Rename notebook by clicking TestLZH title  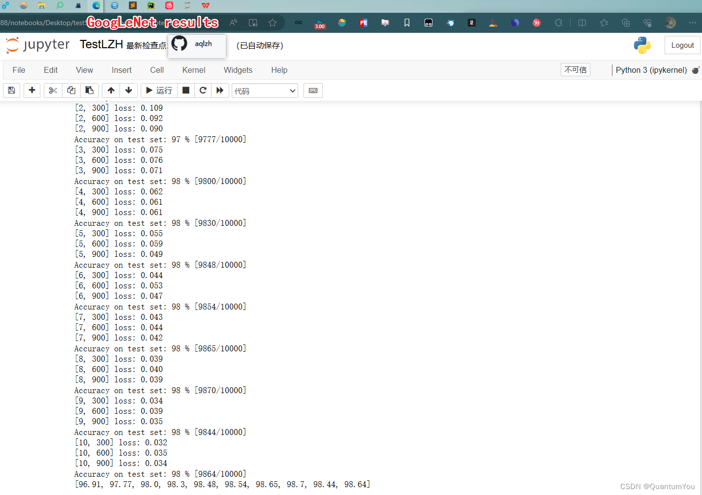click(101, 44)
